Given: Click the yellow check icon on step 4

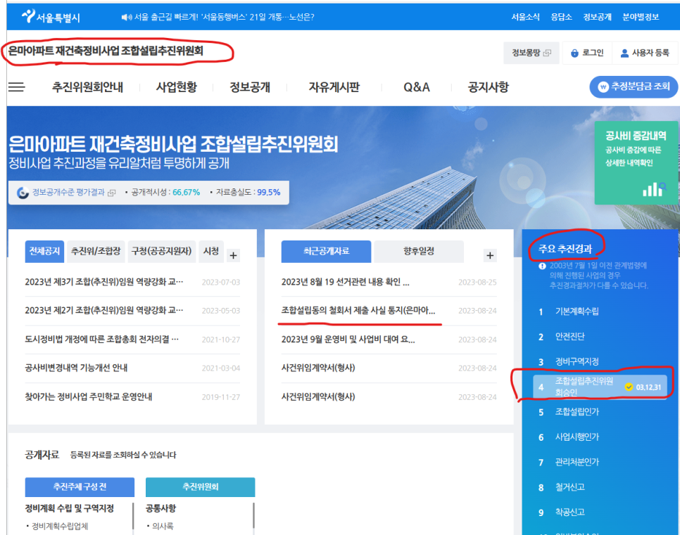Looking at the screenshot, I should click(629, 387).
